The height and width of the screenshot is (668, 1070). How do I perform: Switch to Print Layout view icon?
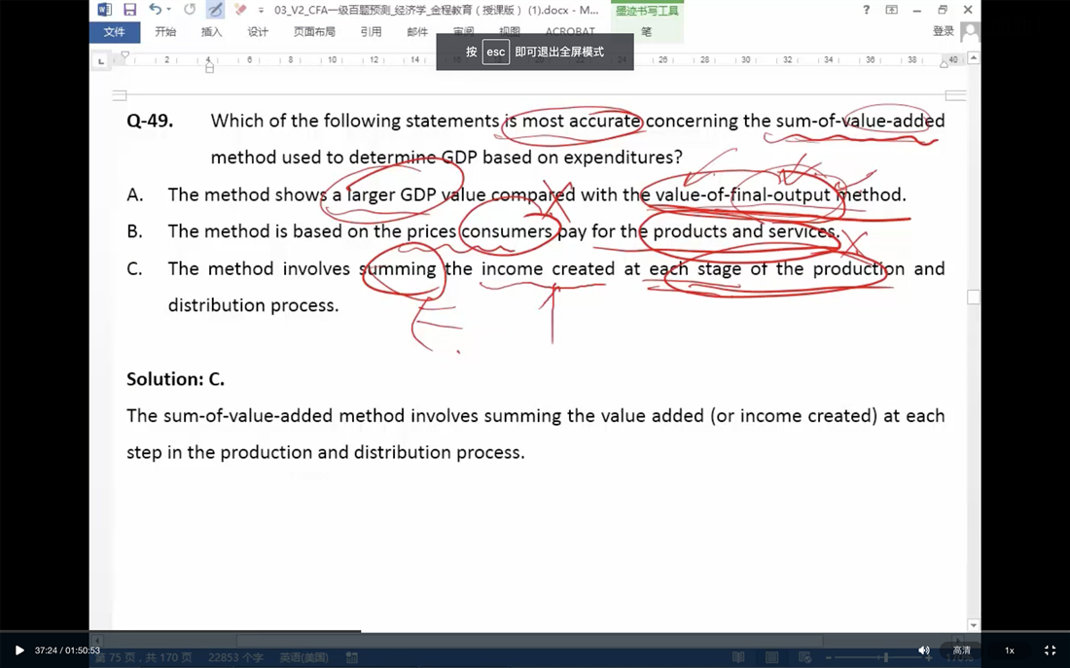(x=771, y=657)
